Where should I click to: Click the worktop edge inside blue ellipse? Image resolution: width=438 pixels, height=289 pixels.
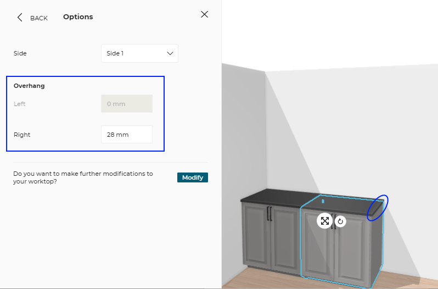[378, 208]
